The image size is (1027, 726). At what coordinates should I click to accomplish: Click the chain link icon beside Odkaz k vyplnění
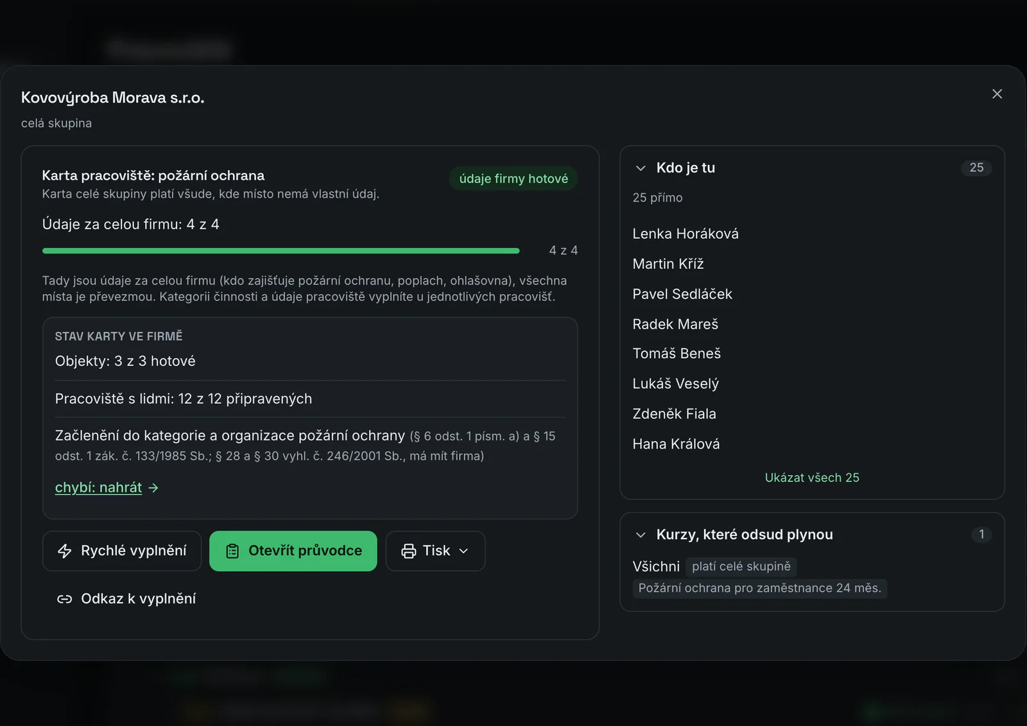(65, 599)
